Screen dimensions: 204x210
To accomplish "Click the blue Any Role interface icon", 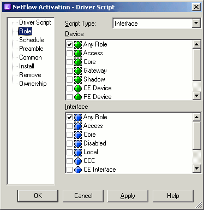I will point(78,117).
